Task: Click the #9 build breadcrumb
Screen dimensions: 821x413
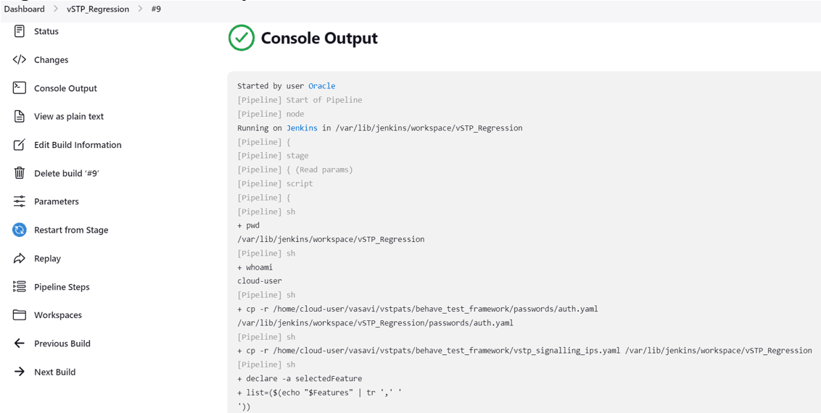Action: point(155,9)
